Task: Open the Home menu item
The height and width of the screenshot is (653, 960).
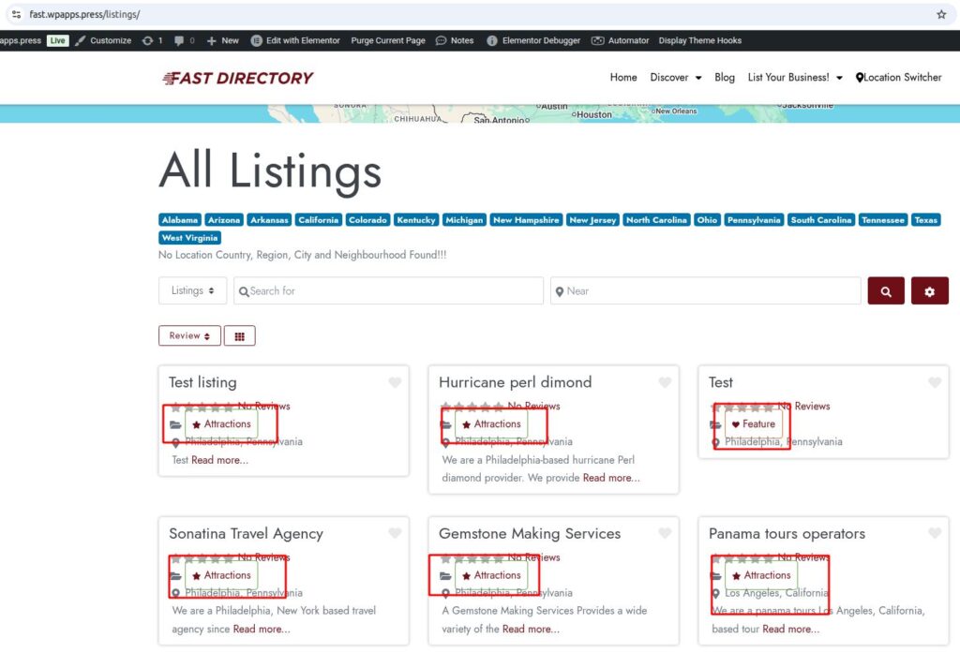Action: [x=623, y=78]
